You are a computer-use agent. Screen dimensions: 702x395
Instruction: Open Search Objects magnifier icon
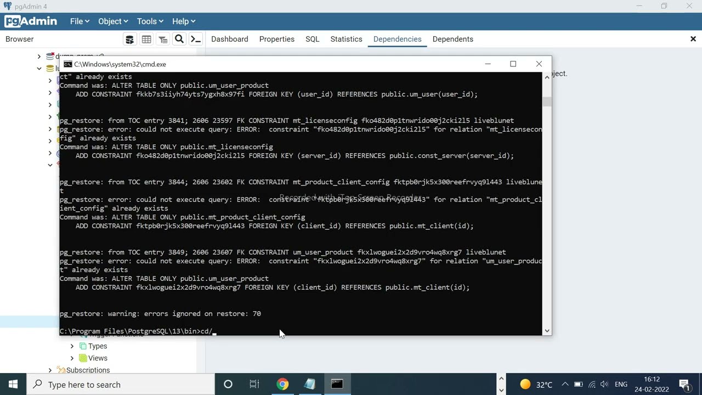pyautogui.click(x=179, y=39)
